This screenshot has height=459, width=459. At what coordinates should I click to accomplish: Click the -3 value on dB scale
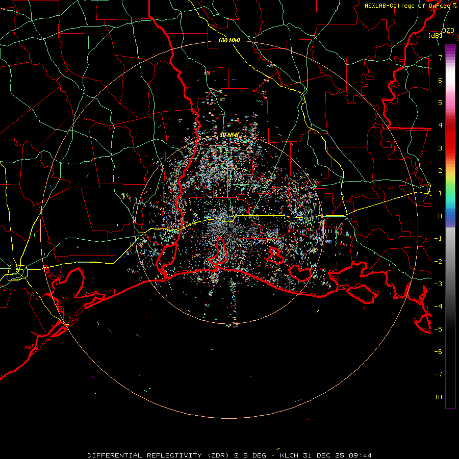pyautogui.click(x=438, y=284)
